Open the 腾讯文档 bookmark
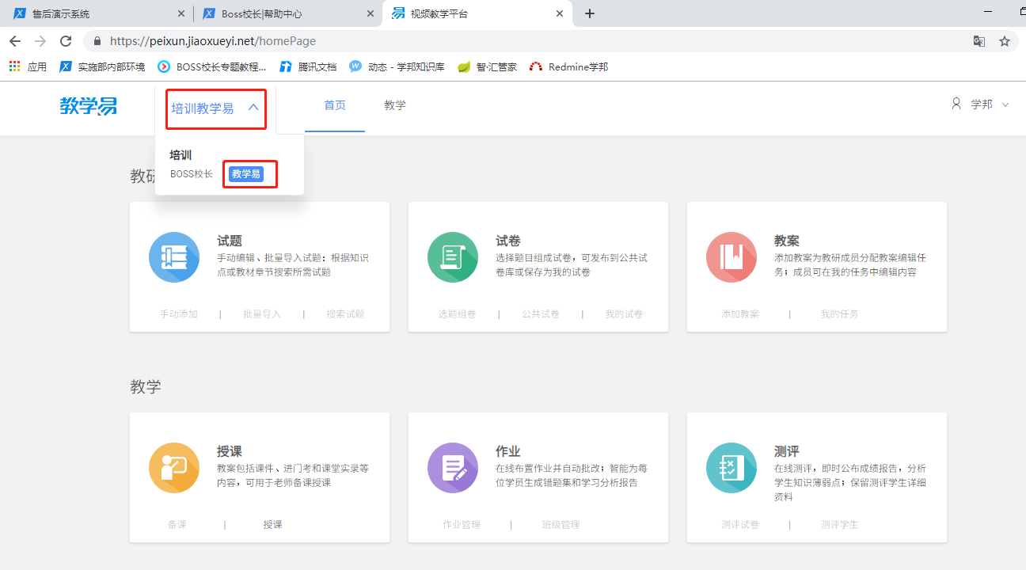This screenshot has height=570, width=1026. [x=308, y=67]
